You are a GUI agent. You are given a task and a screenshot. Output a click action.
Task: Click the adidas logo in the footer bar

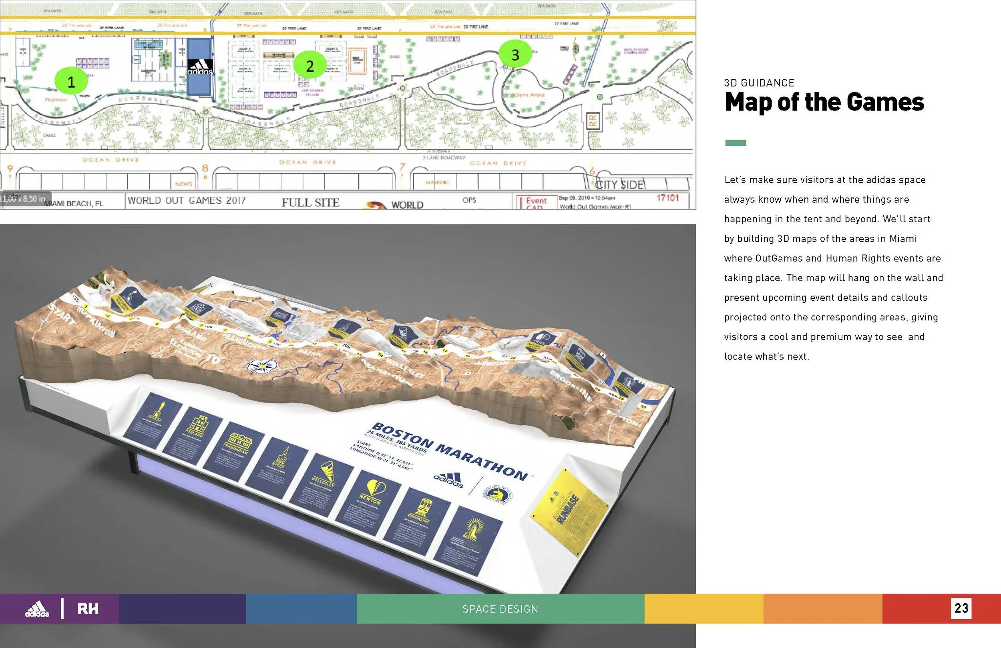pyautogui.click(x=37, y=609)
